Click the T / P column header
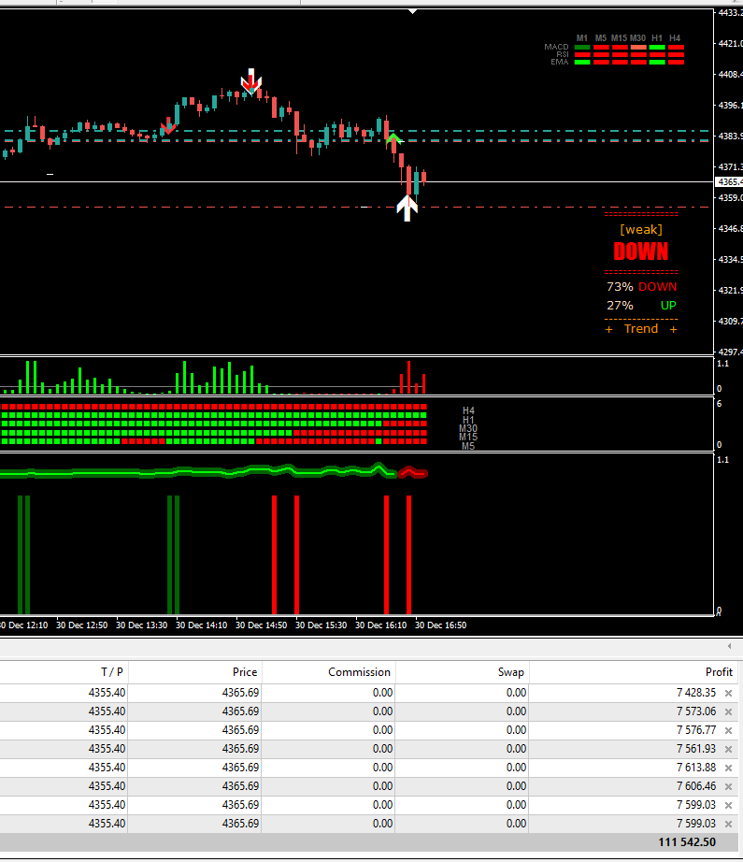The width and height of the screenshot is (743, 862). click(x=112, y=671)
